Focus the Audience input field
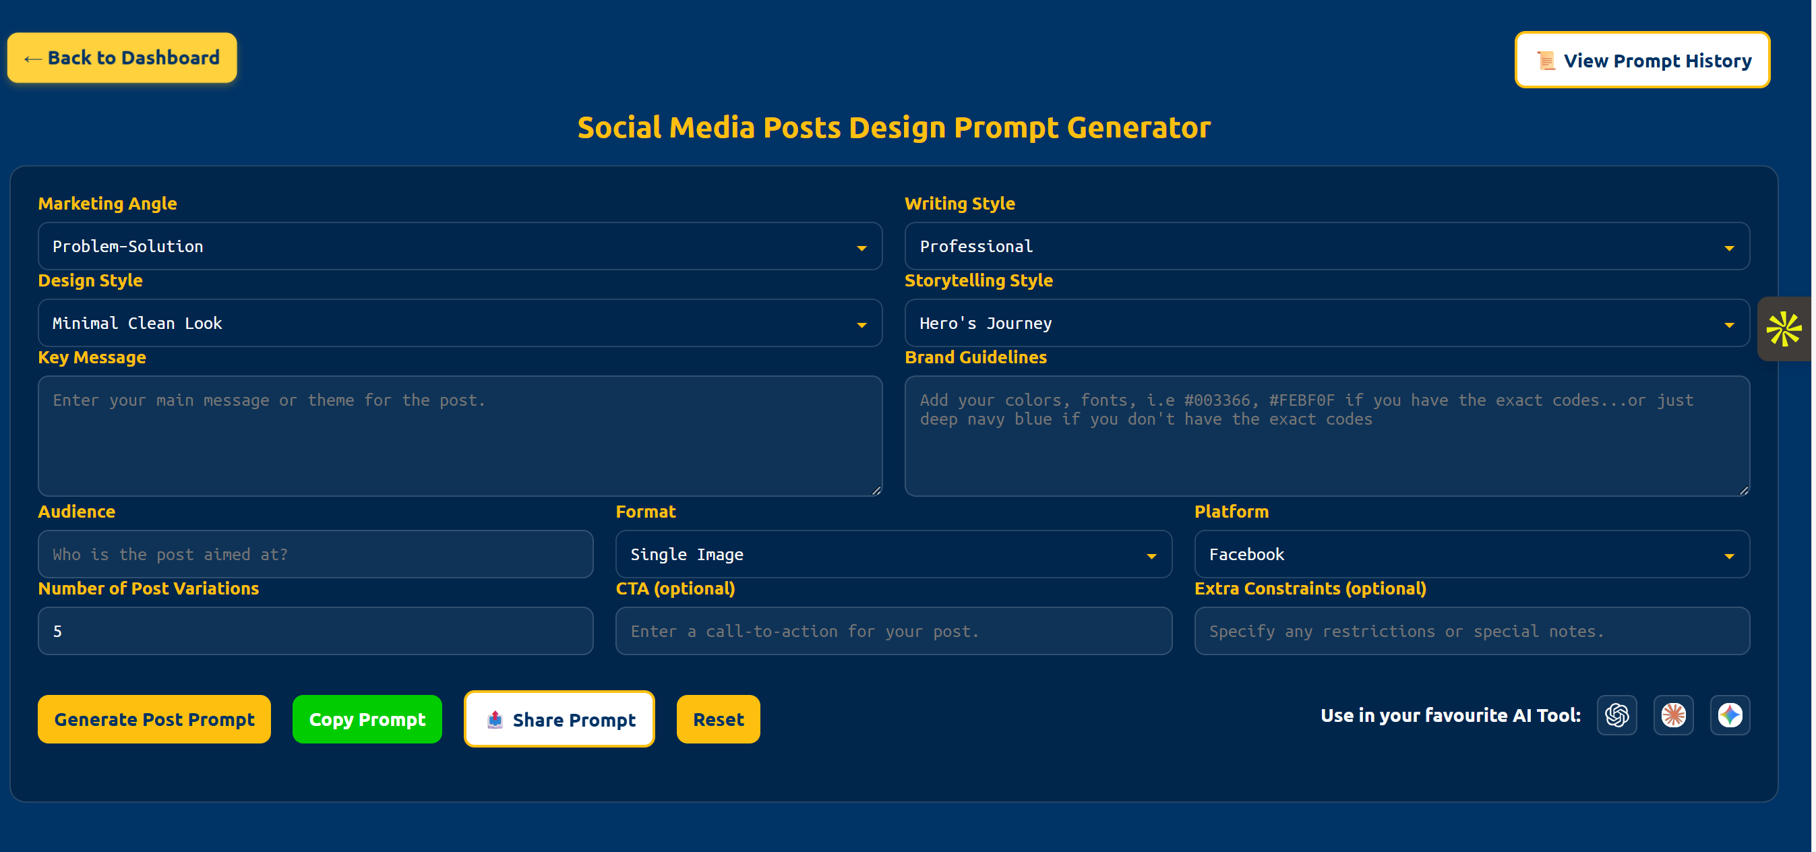The height and width of the screenshot is (852, 1816). tap(315, 555)
